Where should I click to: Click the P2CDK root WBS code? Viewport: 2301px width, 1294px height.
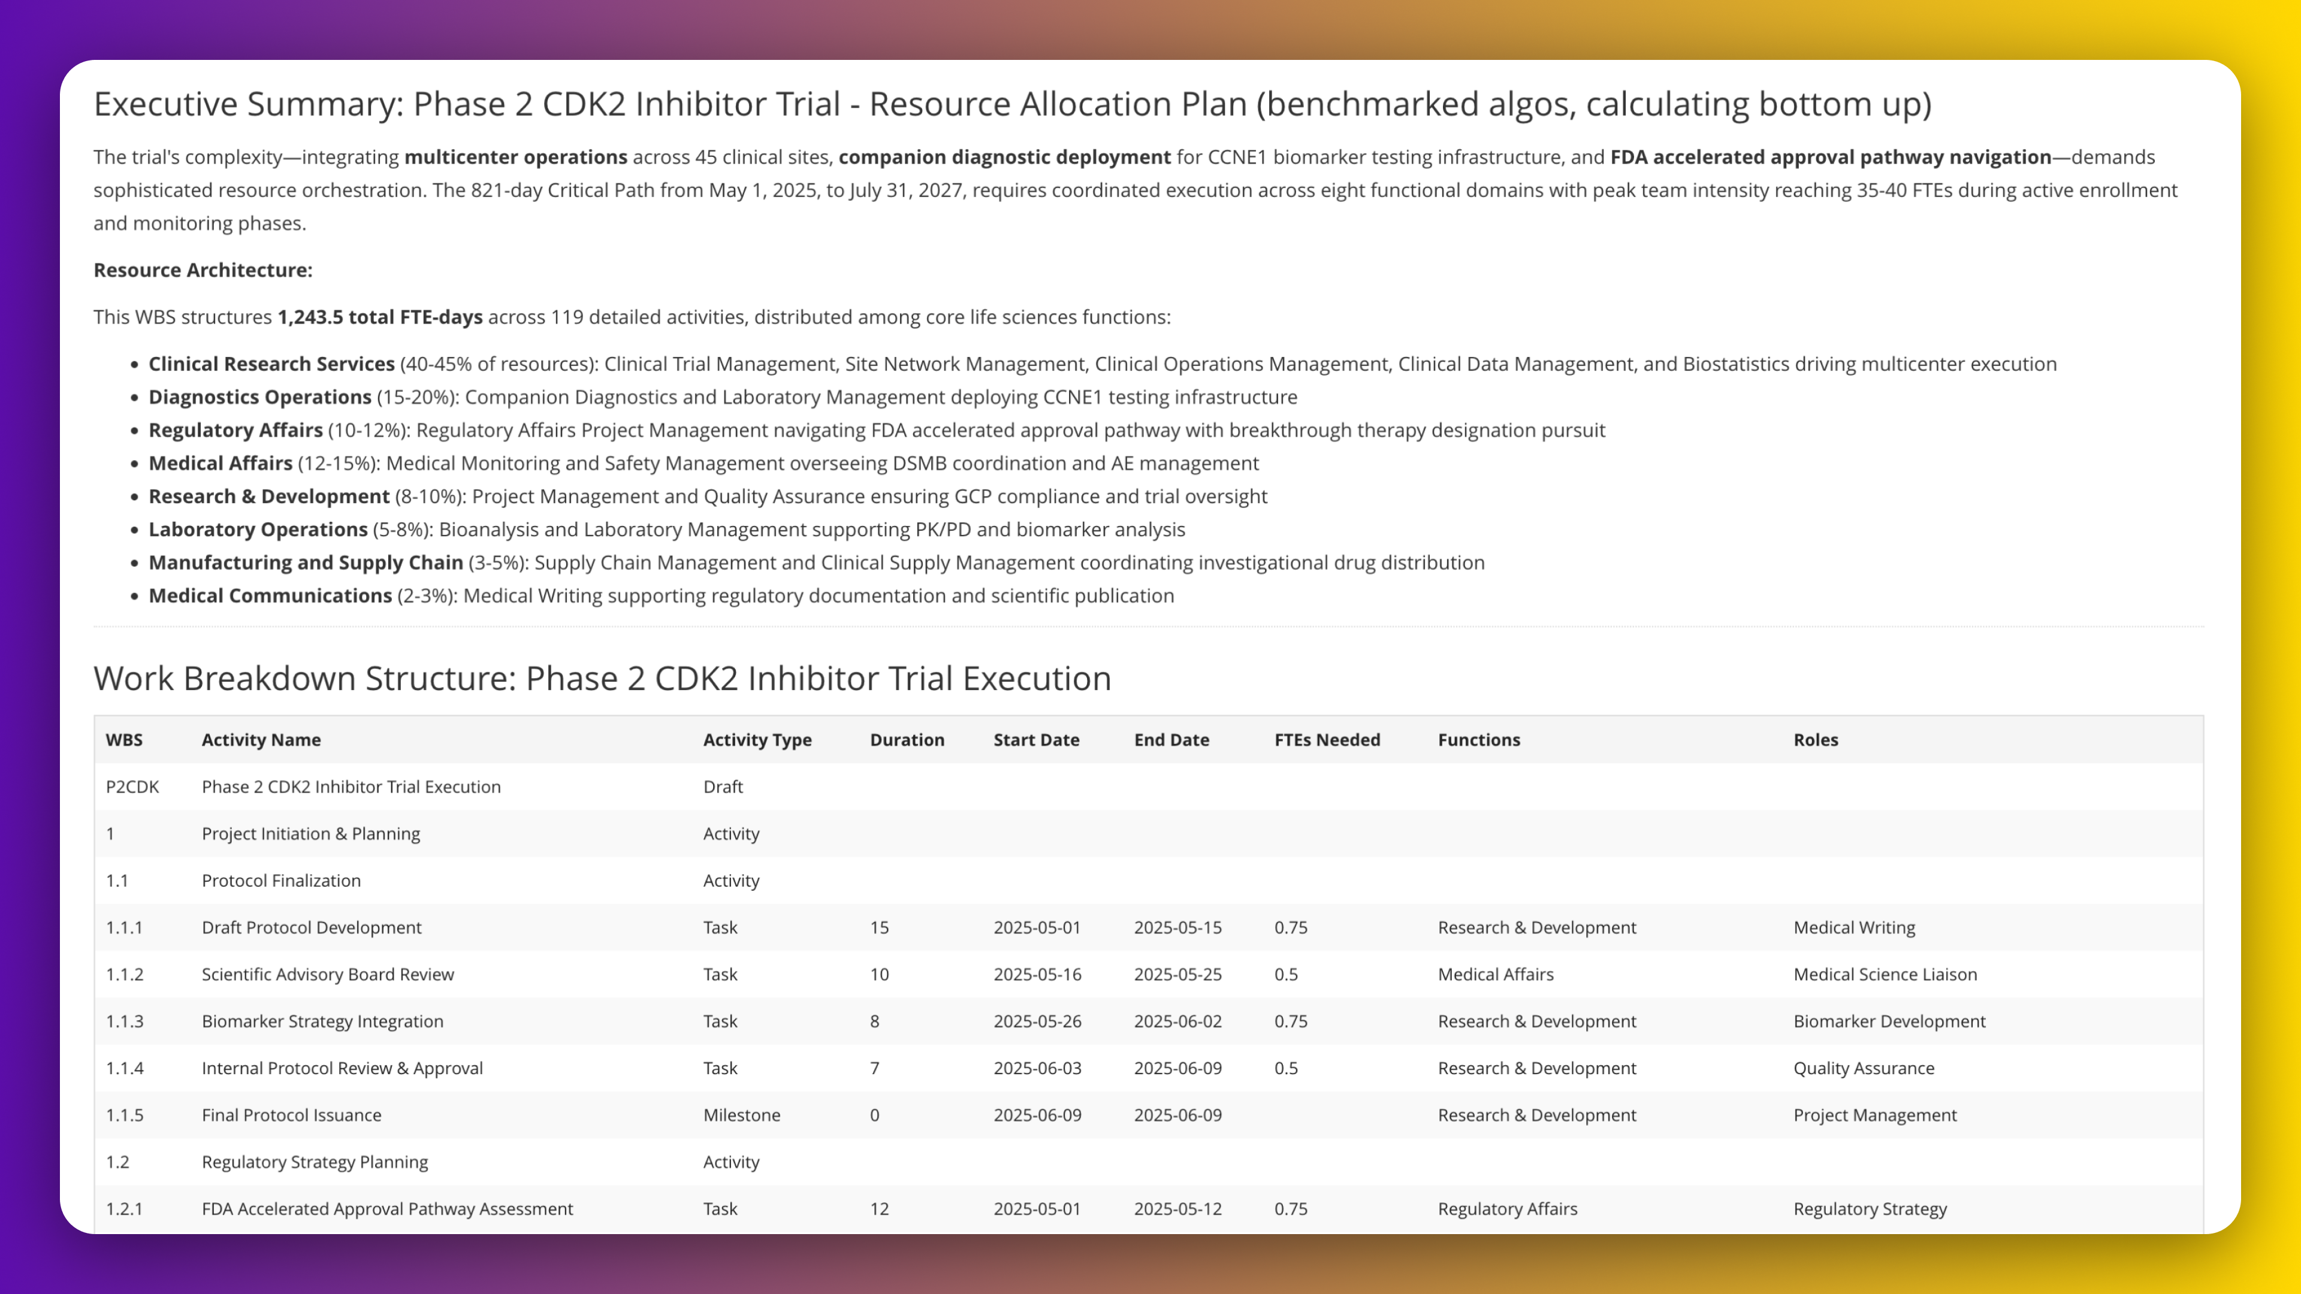pos(132,787)
